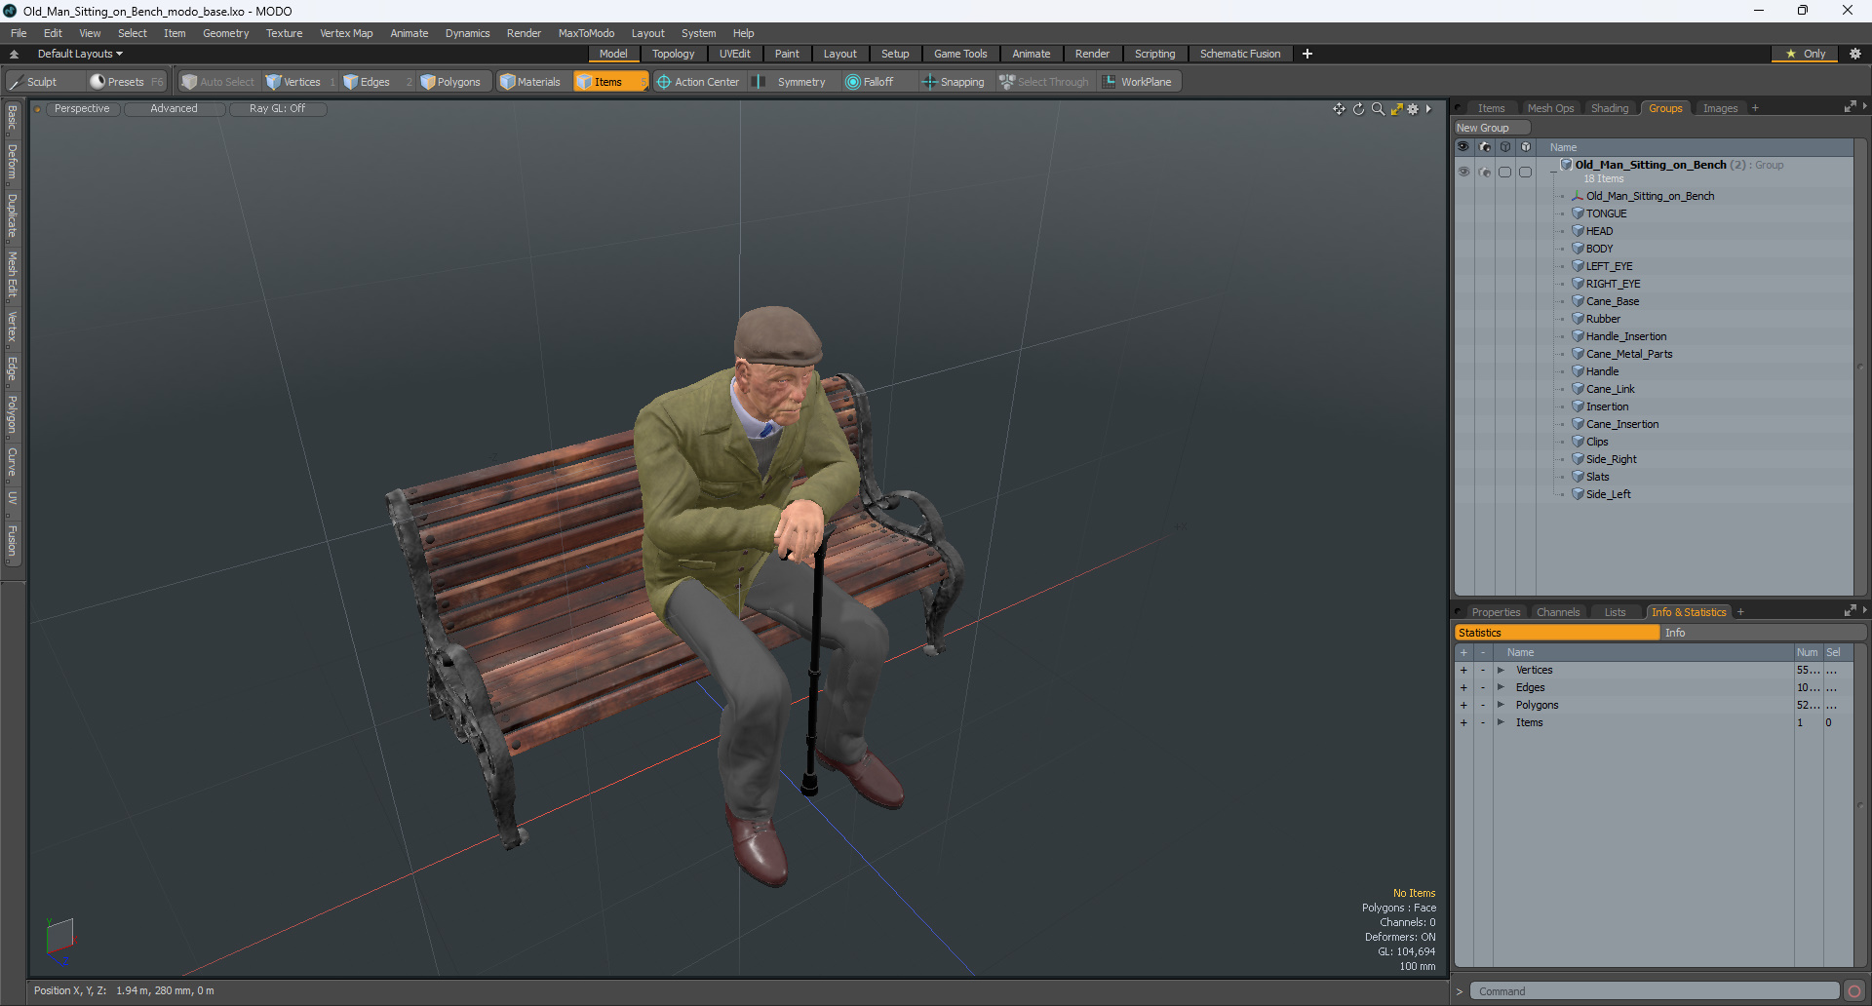Screen dimensions: 1872x1006
Task: Select the HEAD mesh item
Action: point(1599,231)
